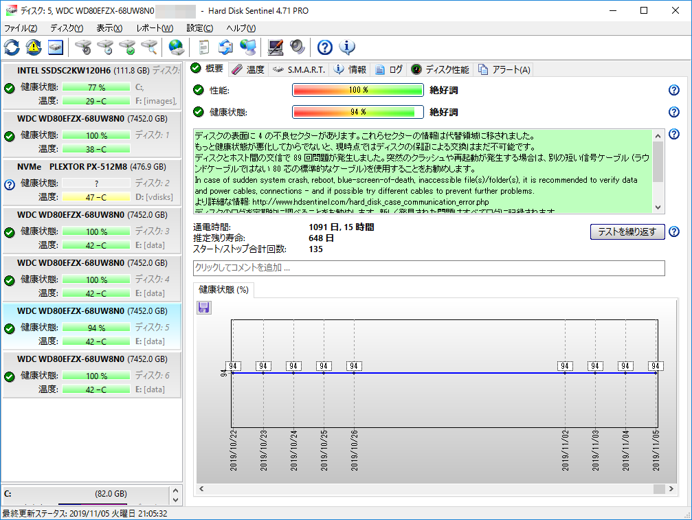Click the refresh disk status toolbar icon
The height and width of the screenshot is (520, 692).
[12, 47]
